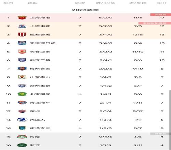Sort by the 积分 column header
Image resolution: width=171 pixels, height=150 pixels.
tap(162, 3)
